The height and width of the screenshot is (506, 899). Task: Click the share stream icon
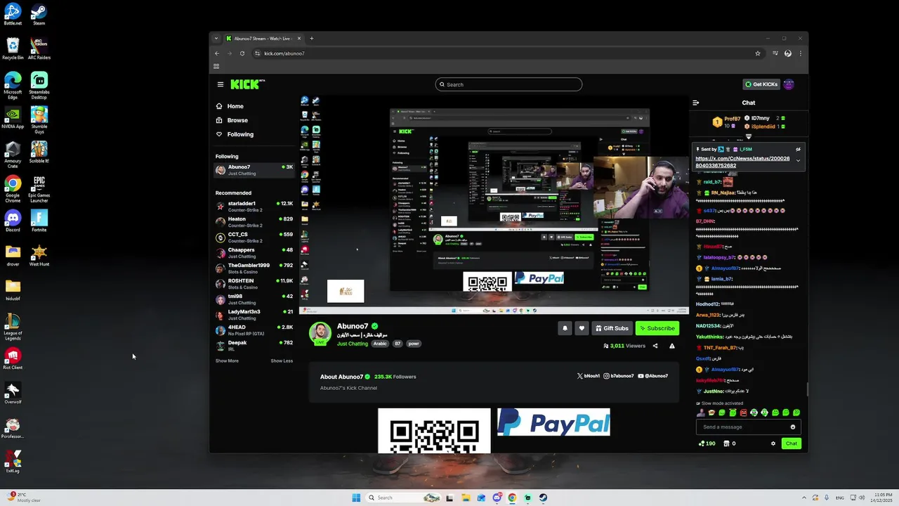(x=655, y=346)
